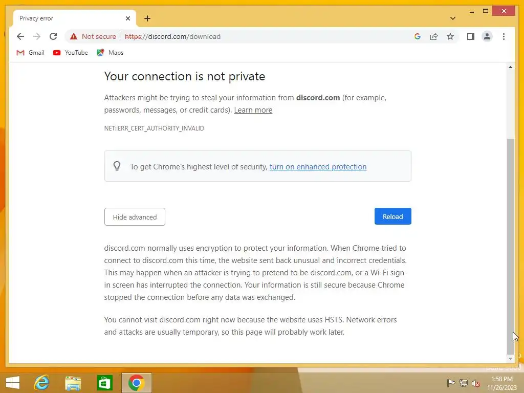This screenshot has height=393, width=524.
Task: Expand the tab search chevron
Action: pos(453,18)
